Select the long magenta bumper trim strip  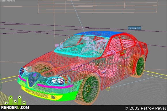click(55, 86)
